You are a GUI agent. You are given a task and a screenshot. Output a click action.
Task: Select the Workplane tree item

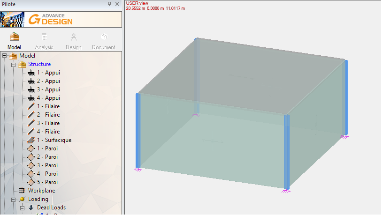click(41, 191)
